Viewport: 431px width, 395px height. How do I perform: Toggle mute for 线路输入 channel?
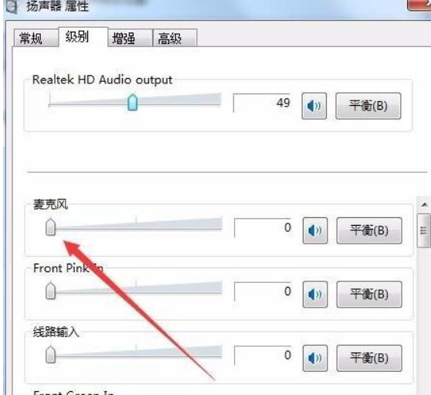point(315,358)
